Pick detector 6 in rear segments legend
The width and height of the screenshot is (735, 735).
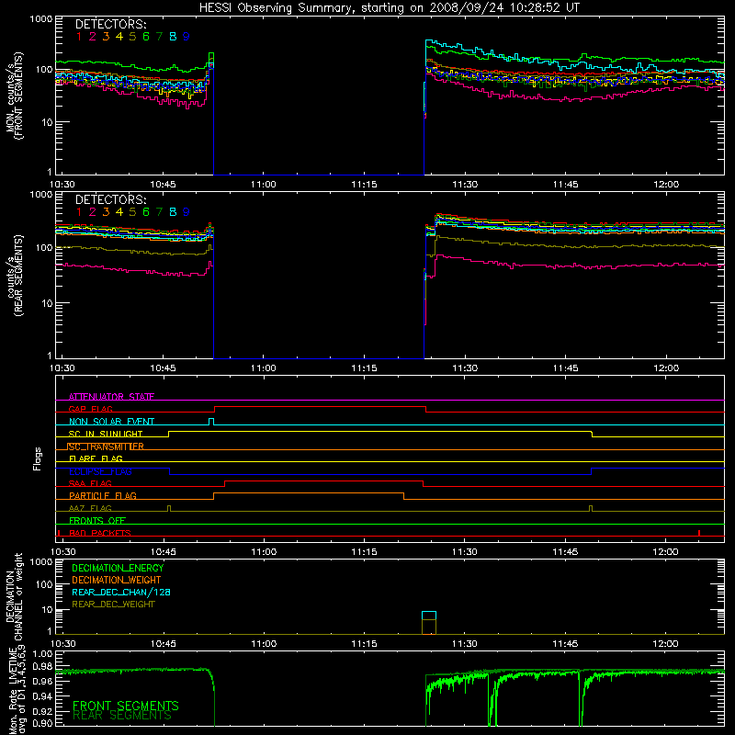point(146,212)
